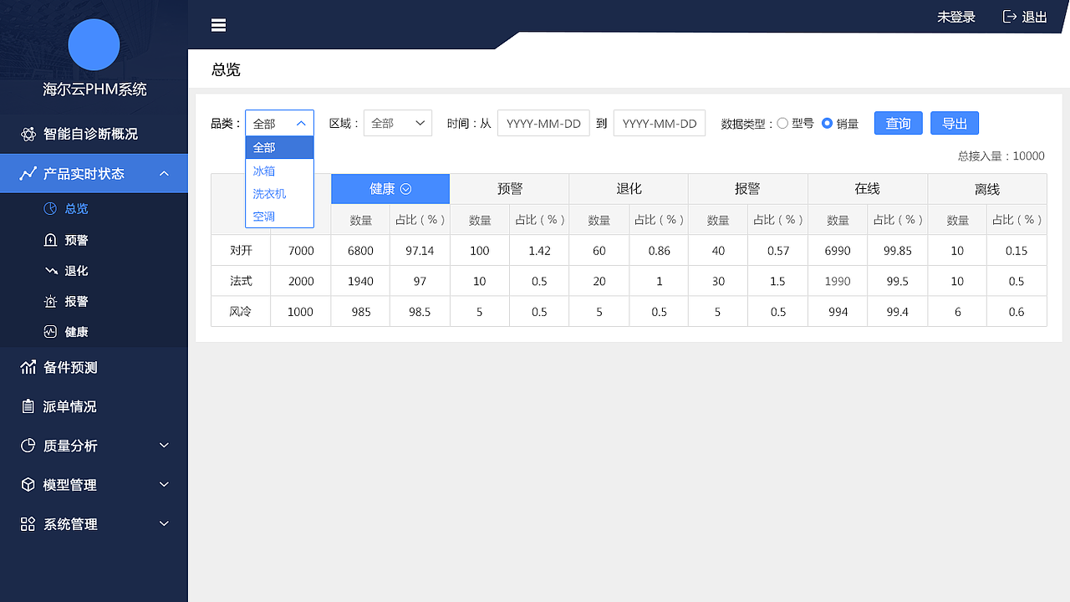Image resolution: width=1070 pixels, height=602 pixels.
Task: Open 智能自诊断概况 menu item
Action: (94, 134)
